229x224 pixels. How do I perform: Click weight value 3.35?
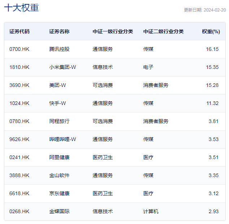(x=213, y=175)
